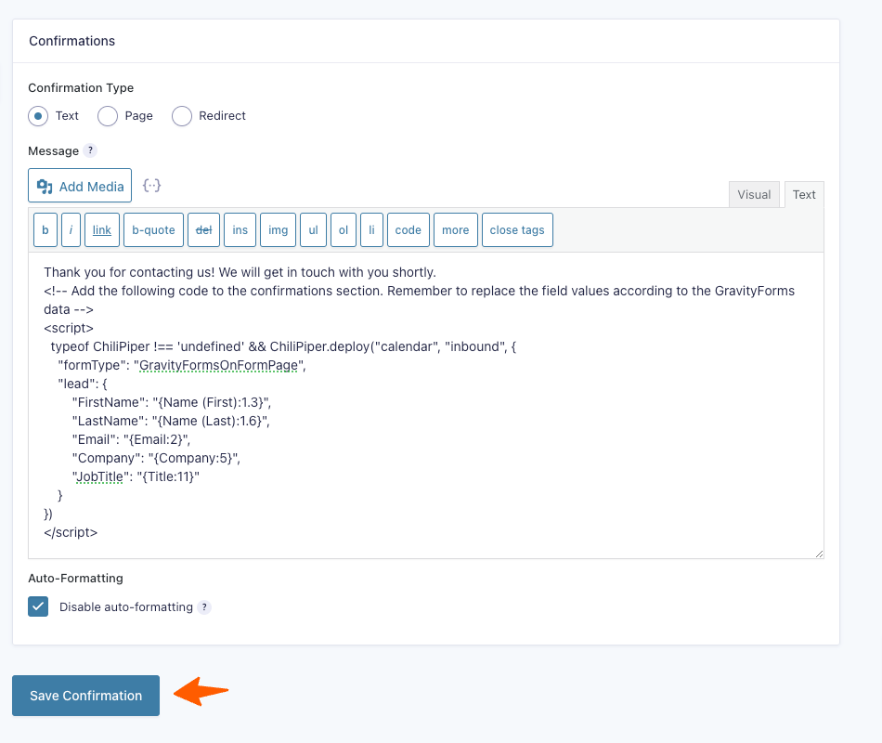Insert image with img button
Viewport: 882px width, 743px height.
pos(278,229)
